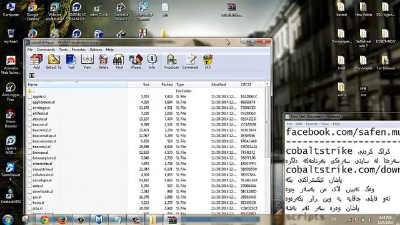Click the scroll up arrow of file list

pyautogui.click(x=267, y=84)
